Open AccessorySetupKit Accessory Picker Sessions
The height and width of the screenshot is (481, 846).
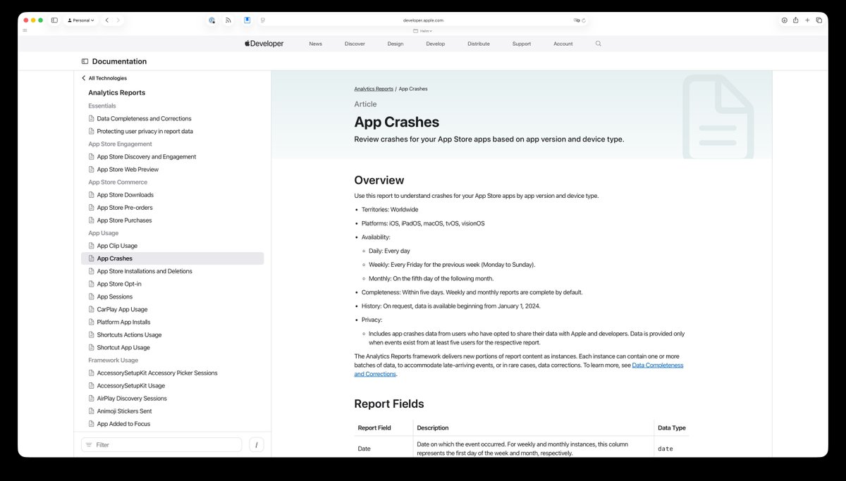point(157,373)
